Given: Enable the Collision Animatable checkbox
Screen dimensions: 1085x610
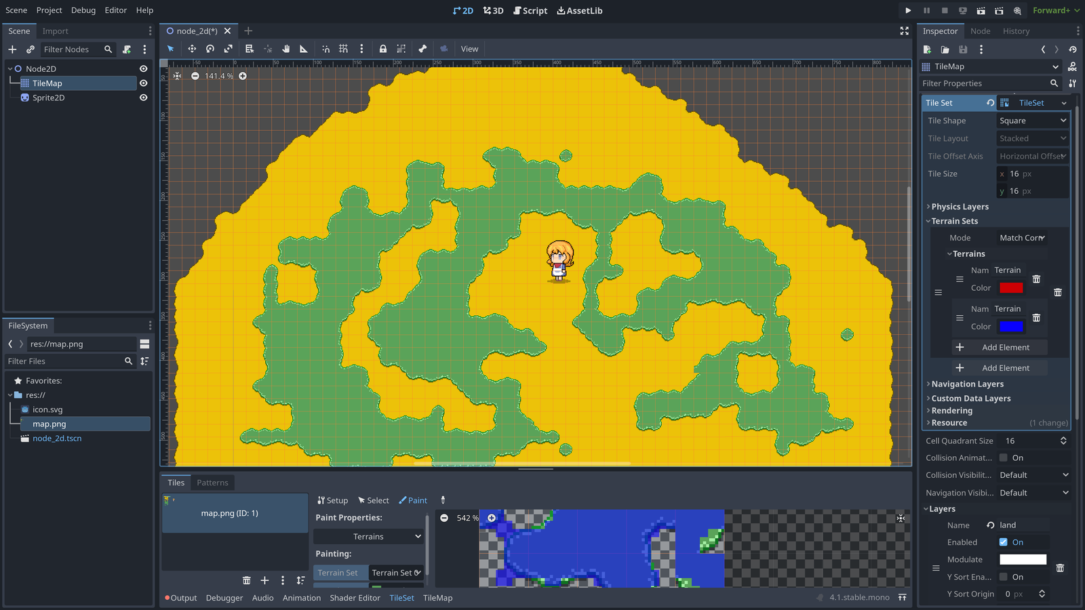Looking at the screenshot, I should [1004, 458].
